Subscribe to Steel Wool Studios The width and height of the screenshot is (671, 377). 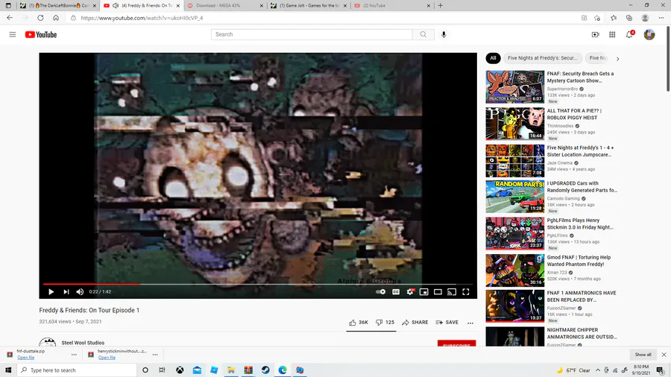pyautogui.click(x=456, y=344)
